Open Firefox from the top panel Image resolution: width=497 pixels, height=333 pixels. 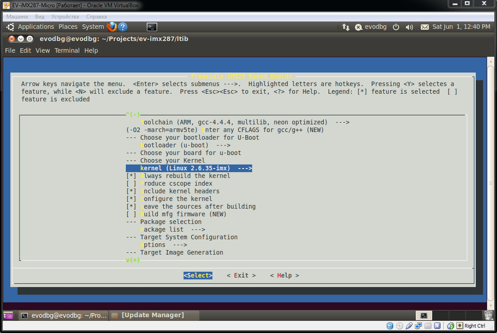click(x=112, y=27)
